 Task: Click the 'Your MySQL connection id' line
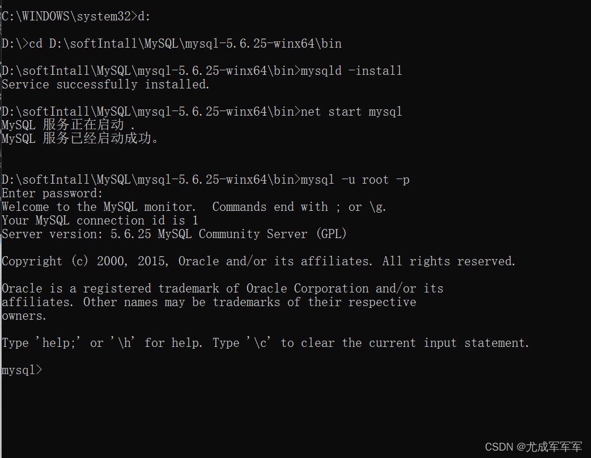(100, 220)
